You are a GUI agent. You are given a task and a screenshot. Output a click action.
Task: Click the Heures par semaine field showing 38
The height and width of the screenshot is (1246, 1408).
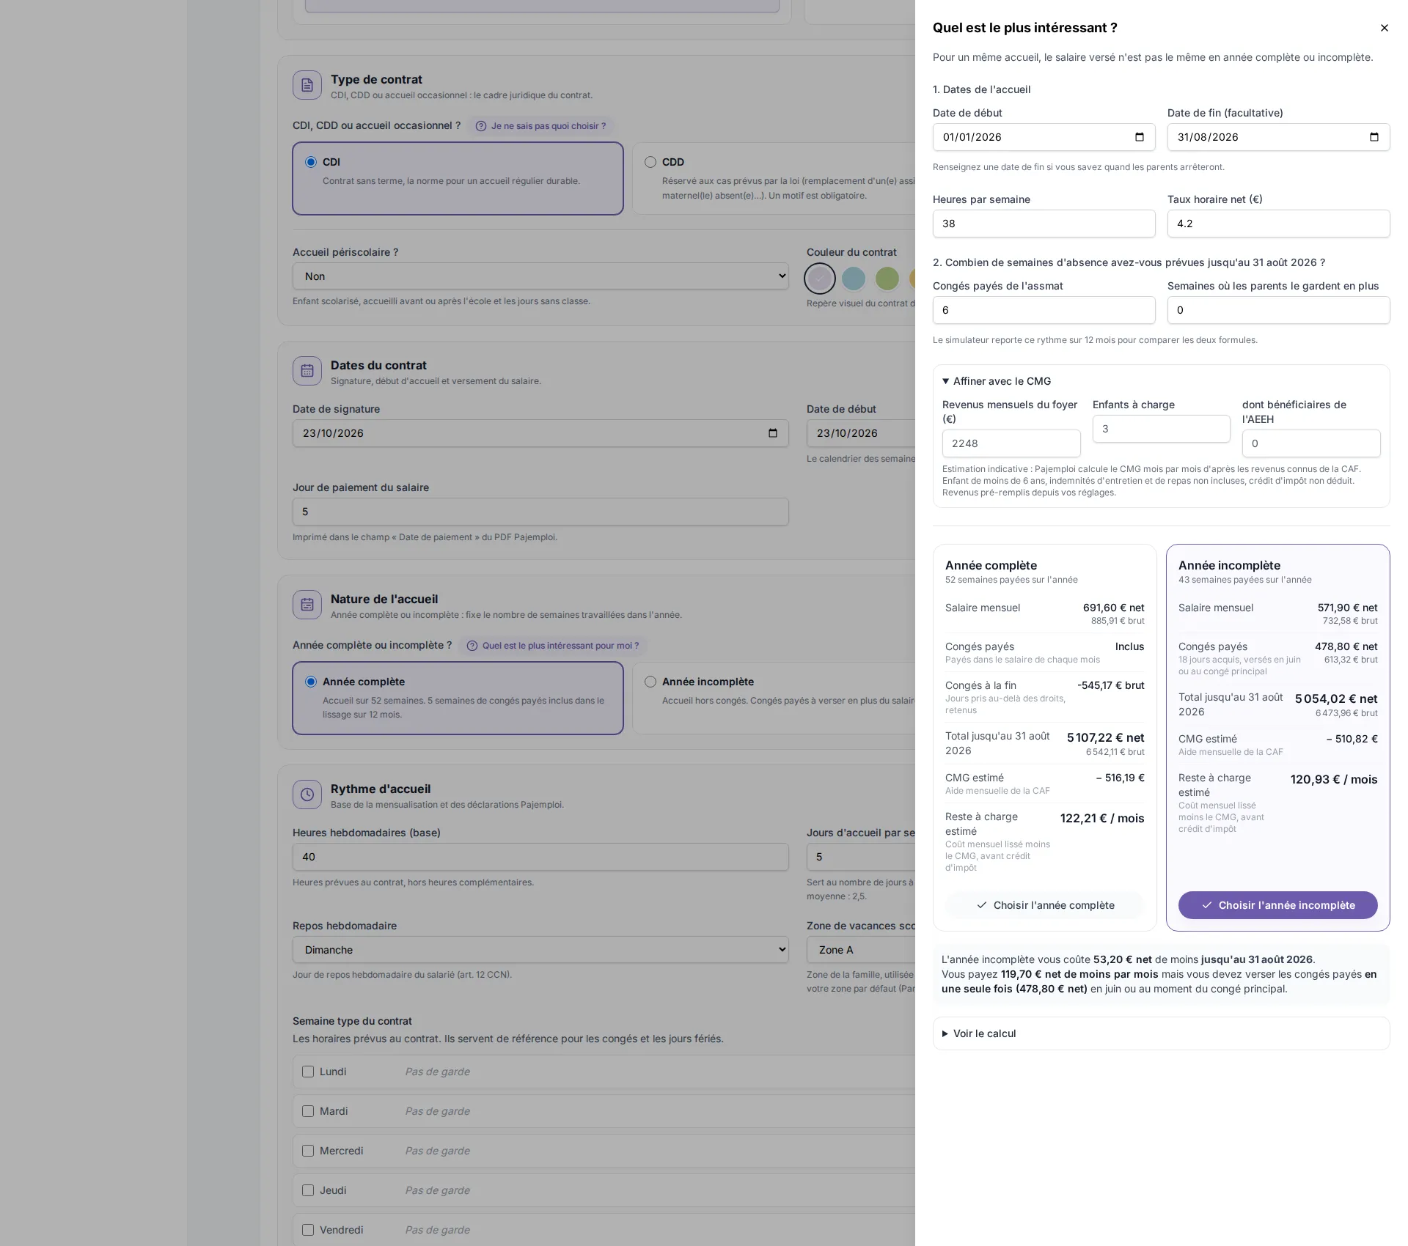tap(1044, 224)
